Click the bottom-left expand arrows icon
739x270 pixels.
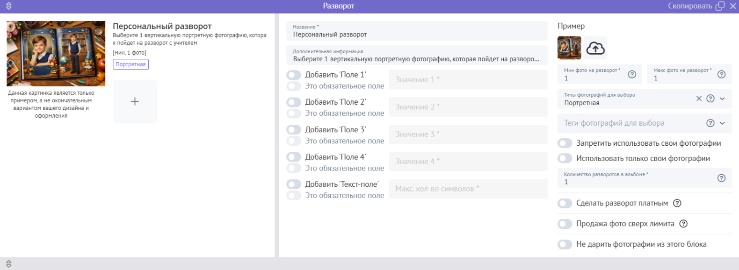(8, 264)
